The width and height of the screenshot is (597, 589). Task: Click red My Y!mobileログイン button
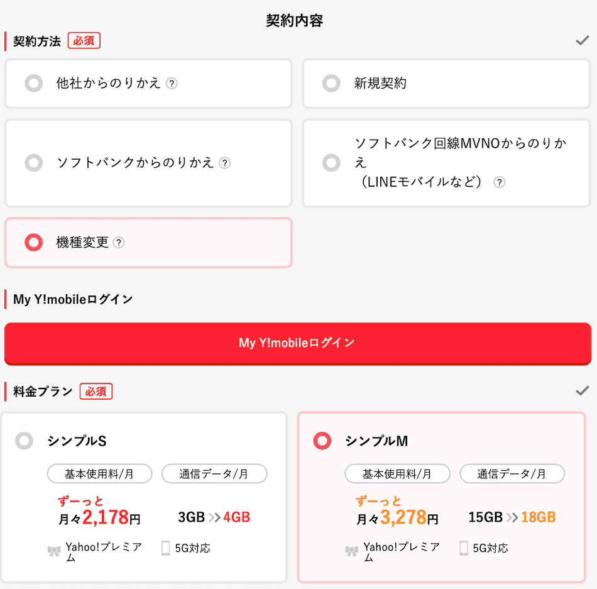pyautogui.click(x=298, y=343)
